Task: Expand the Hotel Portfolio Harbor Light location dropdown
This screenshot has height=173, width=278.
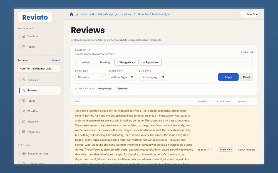Action: [x=39, y=68]
